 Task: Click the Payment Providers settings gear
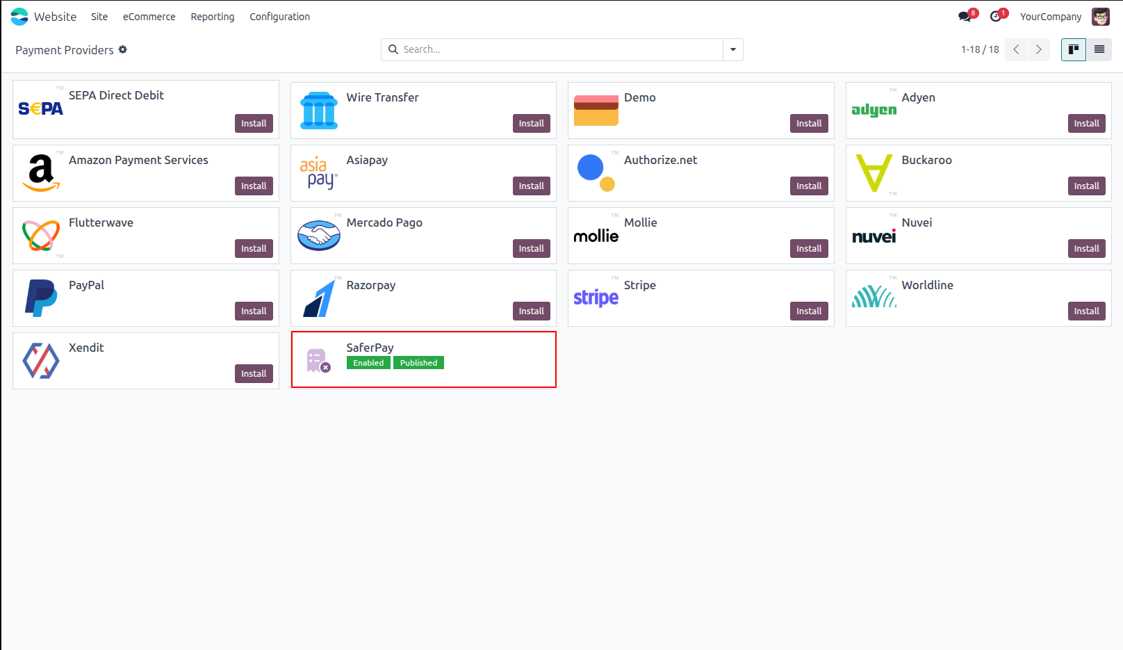(x=123, y=49)
